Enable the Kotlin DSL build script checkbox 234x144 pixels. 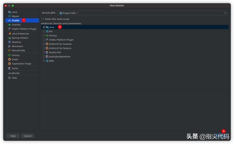(43, 19)
